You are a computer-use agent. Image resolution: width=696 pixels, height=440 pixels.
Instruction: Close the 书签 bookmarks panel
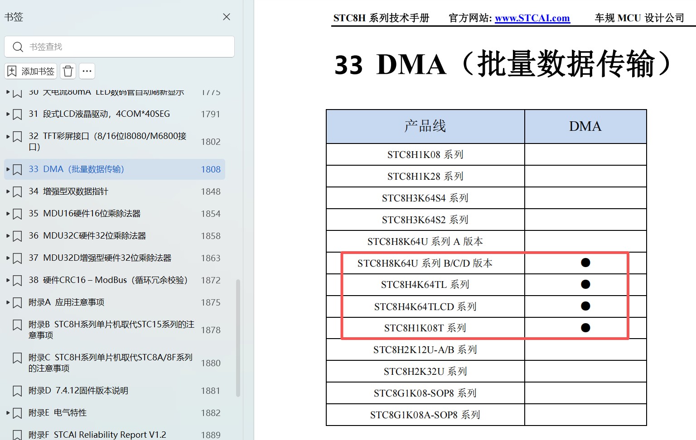click(x=226, y=17)
